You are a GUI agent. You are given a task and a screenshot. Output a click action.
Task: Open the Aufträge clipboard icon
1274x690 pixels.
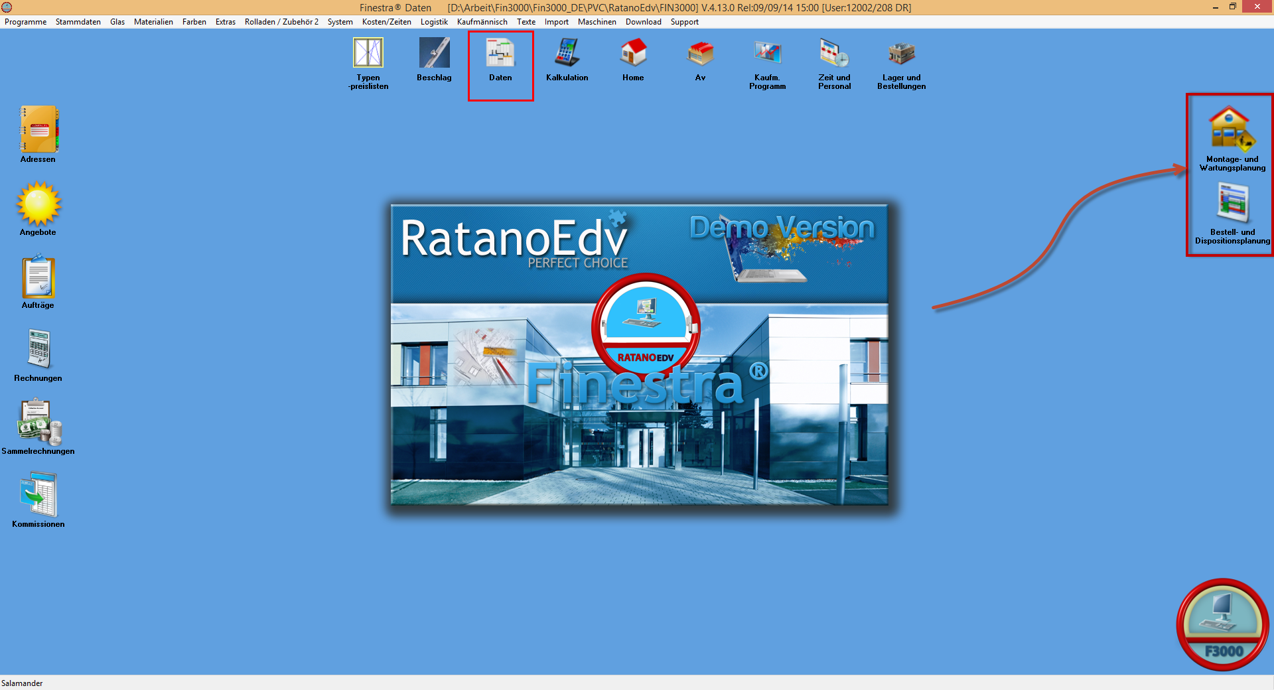tap(38, 277)
